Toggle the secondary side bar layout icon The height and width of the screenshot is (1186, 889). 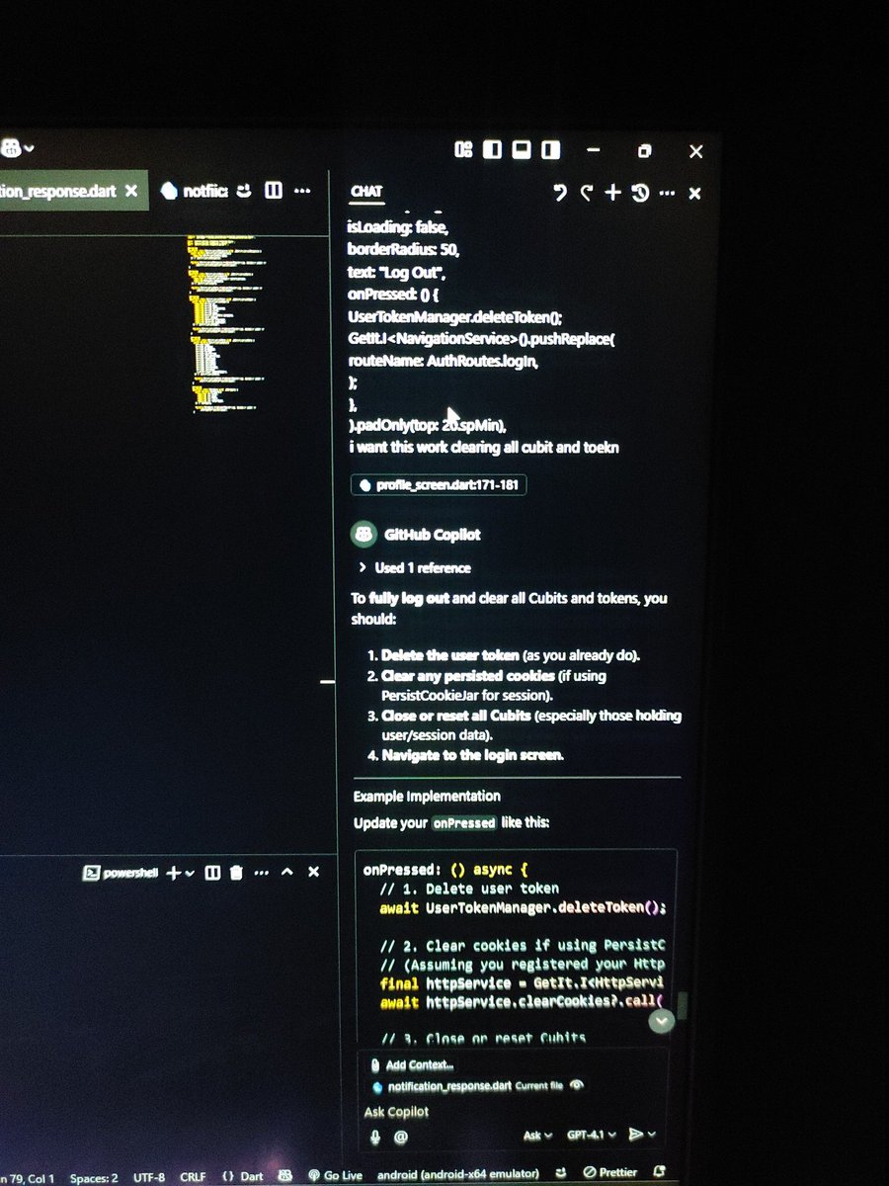(551, 150)
